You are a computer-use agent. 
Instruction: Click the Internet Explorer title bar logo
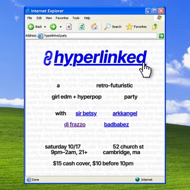(x=28, y=11)
